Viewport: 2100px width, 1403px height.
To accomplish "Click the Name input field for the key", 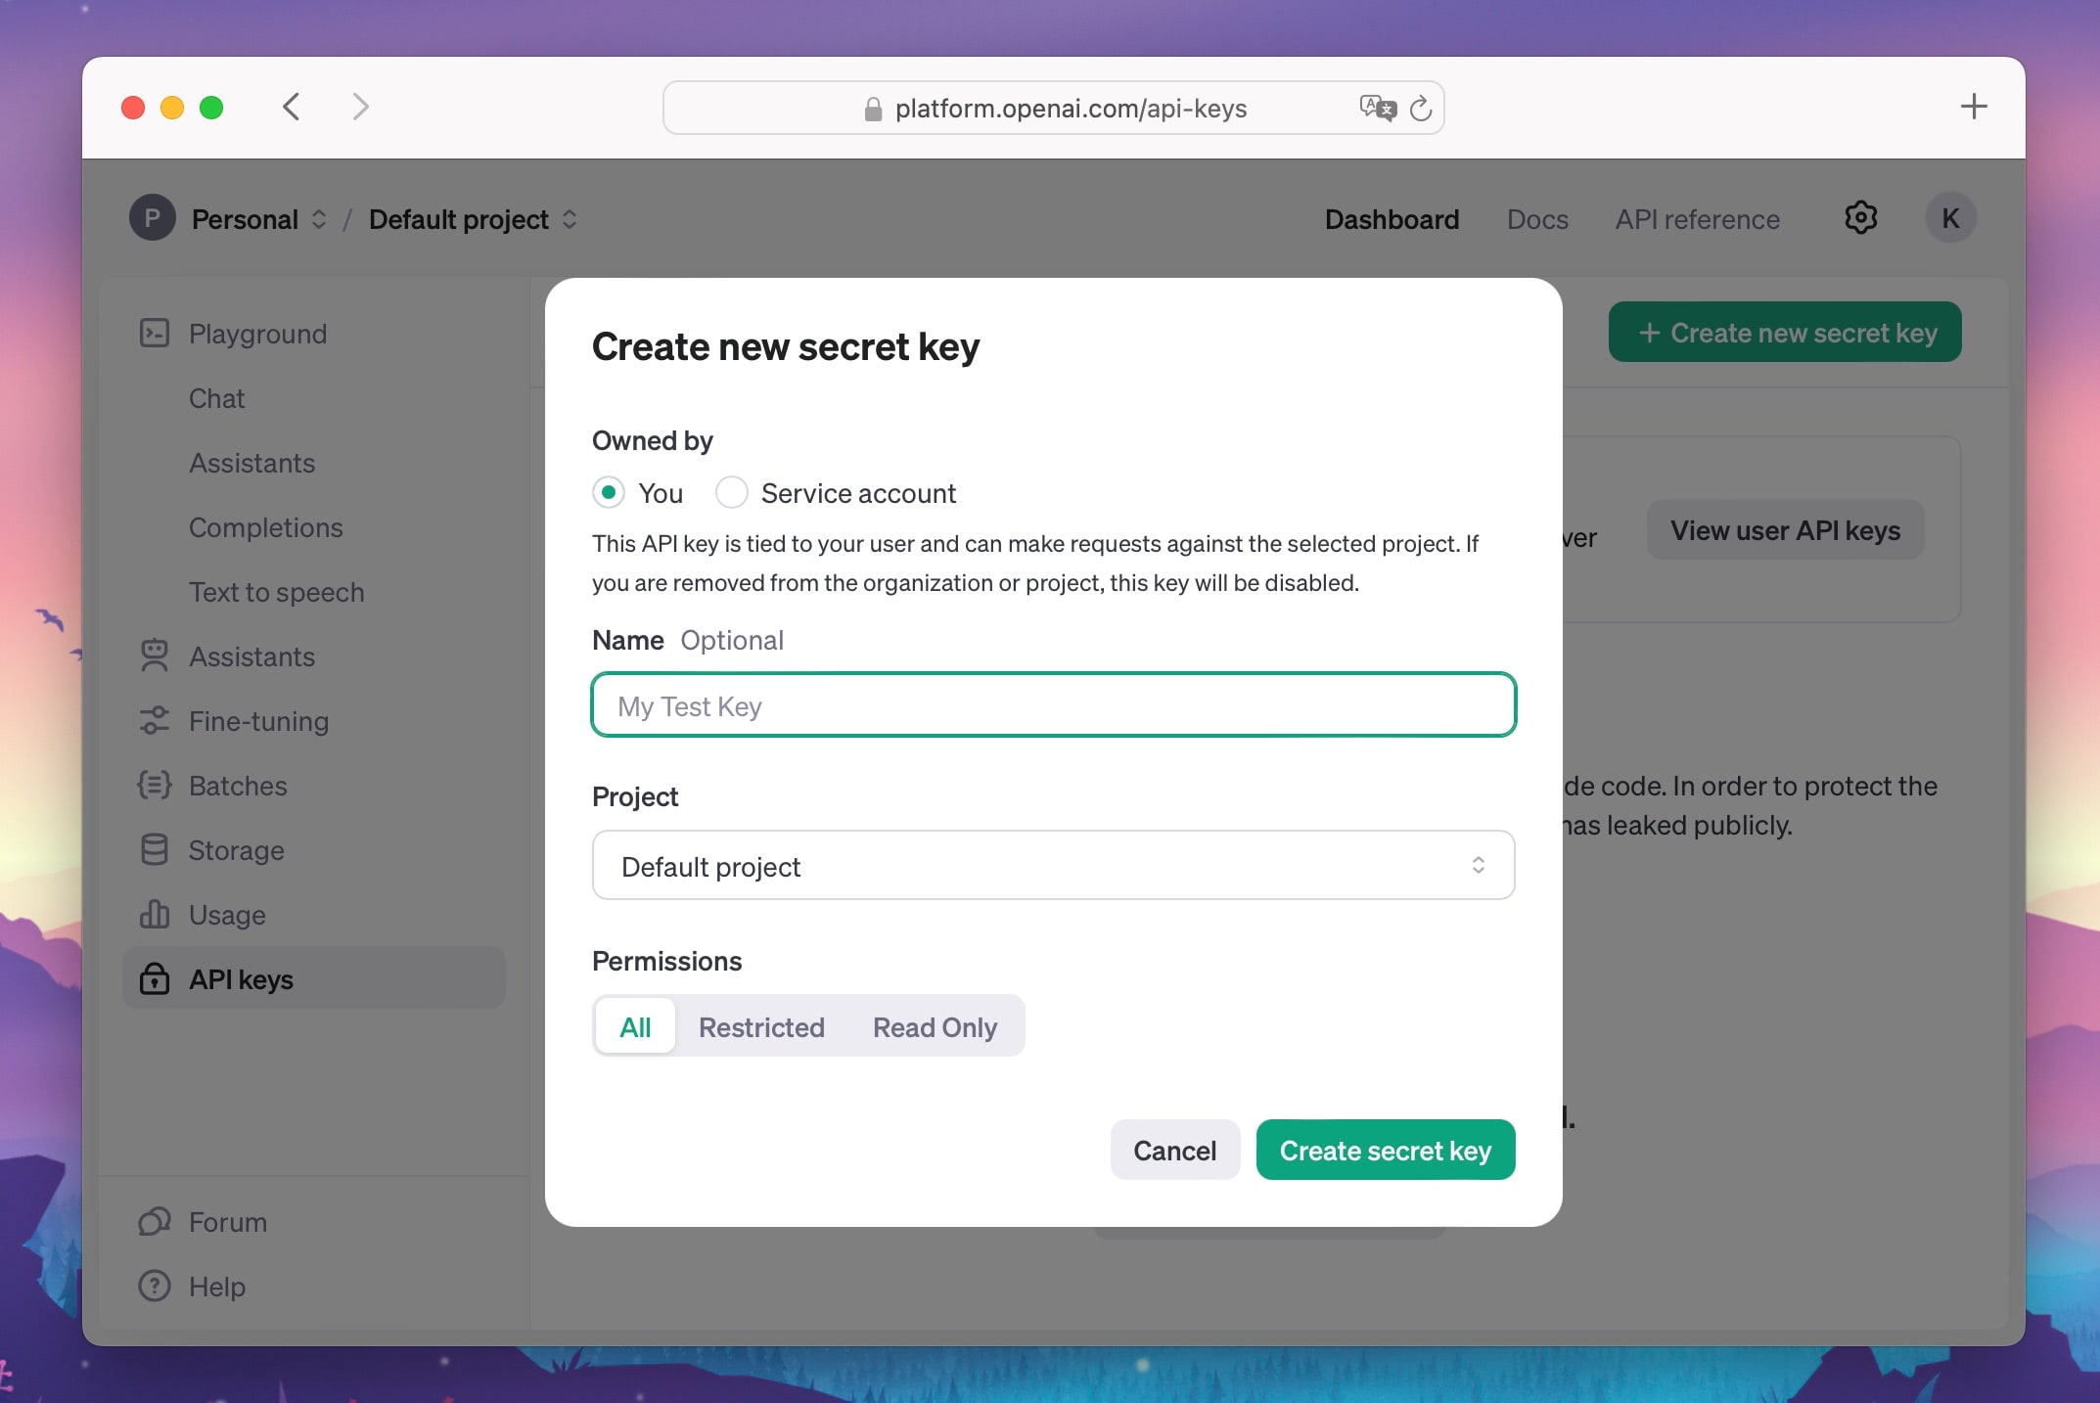I will coord(1054,704).
